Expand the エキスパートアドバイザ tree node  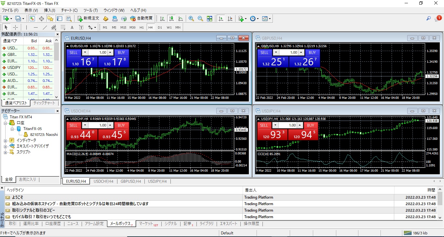point(6,146)
